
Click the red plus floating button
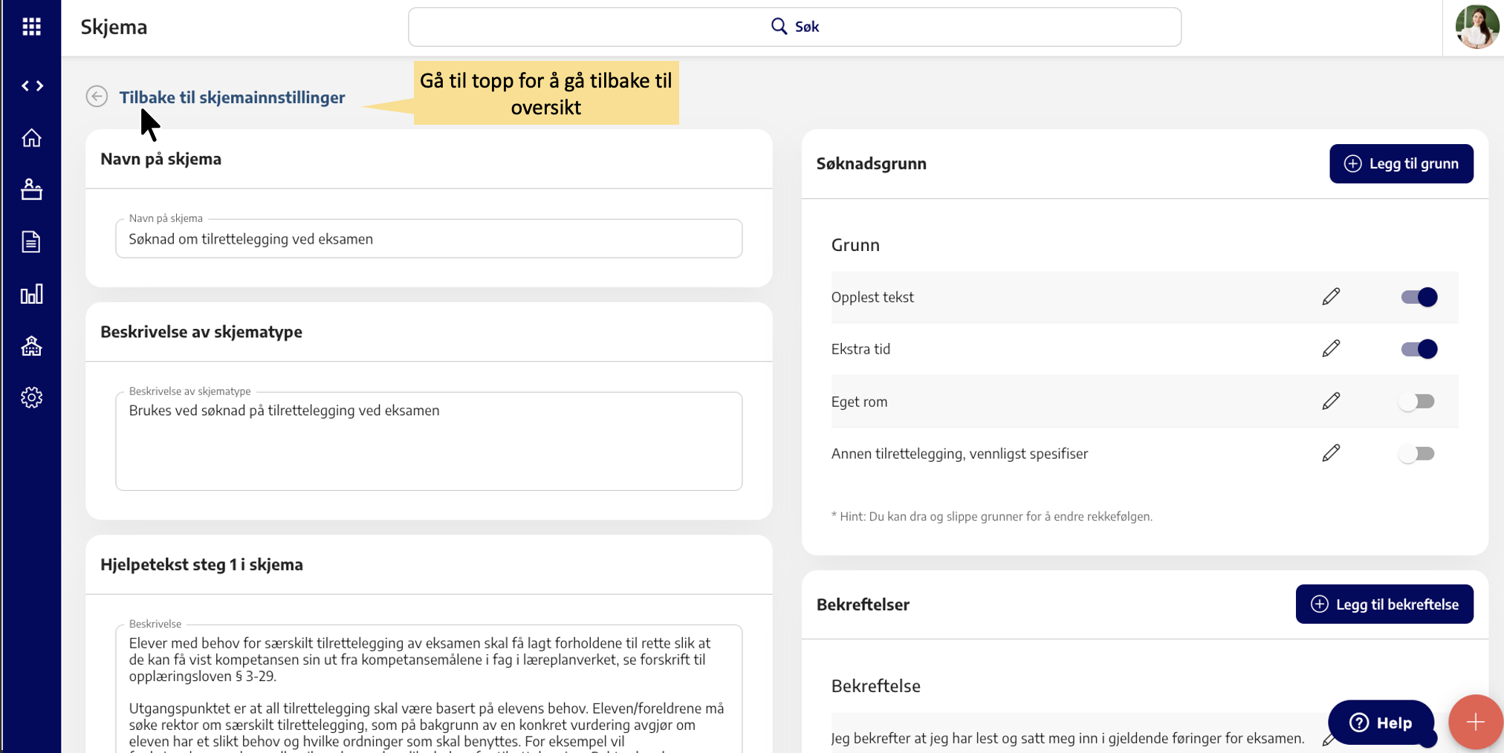[x=1475, y=722]
